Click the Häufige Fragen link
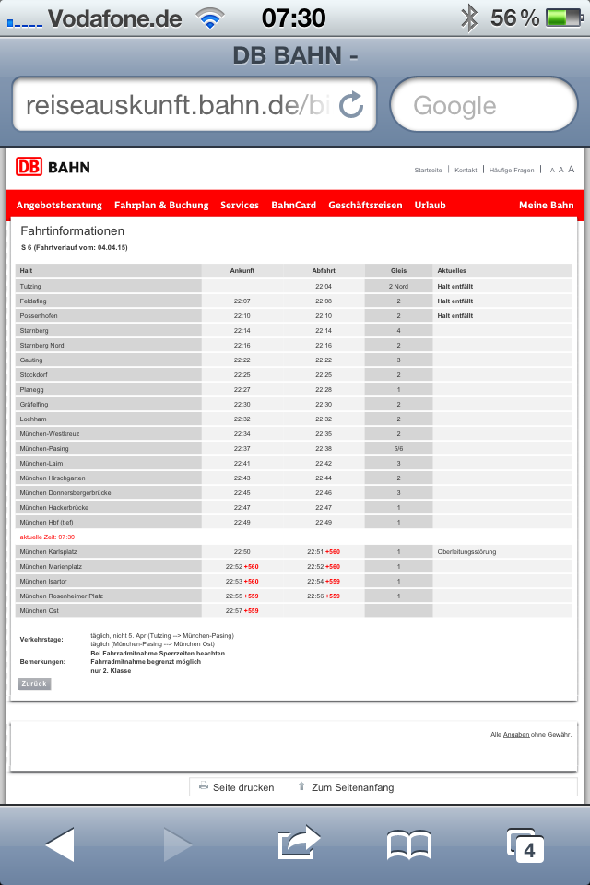Screen dimensions: 590x885 point(512,170)
